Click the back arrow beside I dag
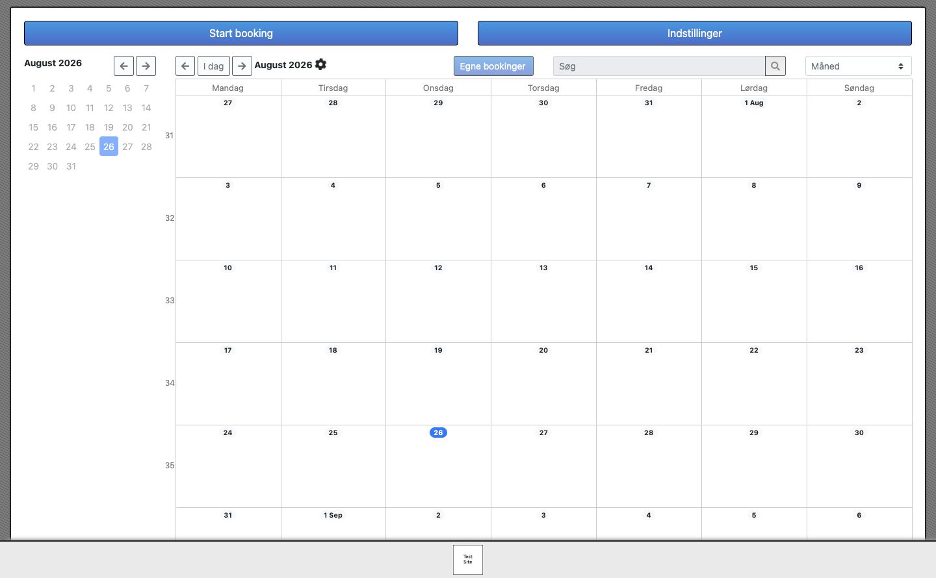Screen dimensions: 936x578 point(185,66)
